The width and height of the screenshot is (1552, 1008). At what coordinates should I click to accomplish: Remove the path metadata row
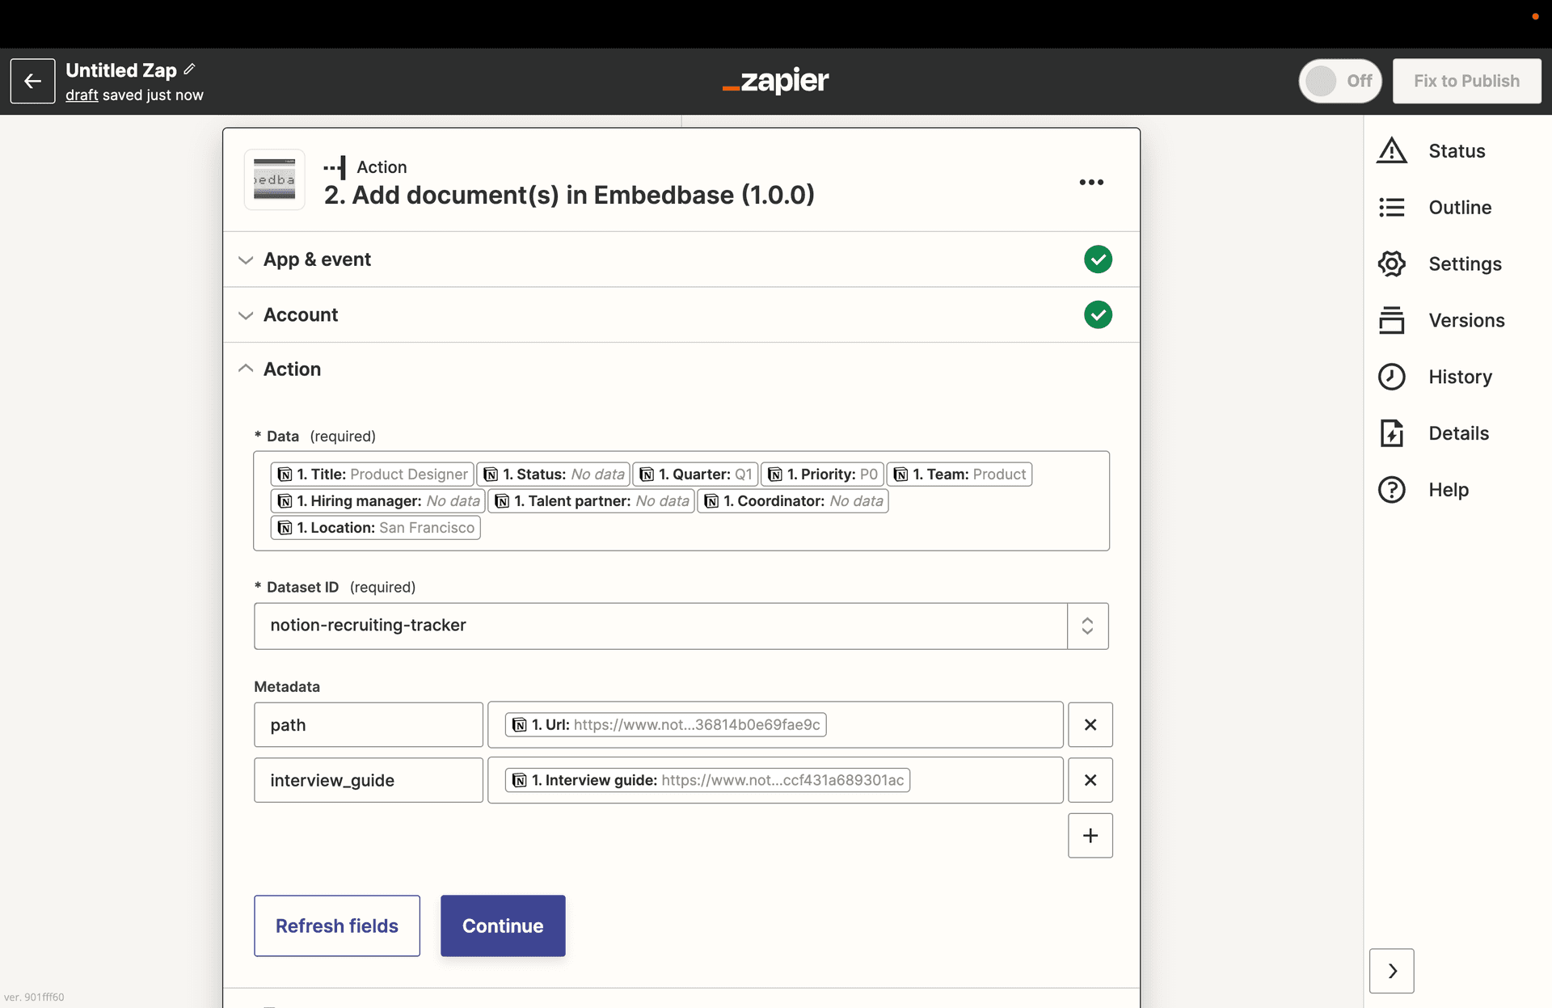coord(1090,725)
